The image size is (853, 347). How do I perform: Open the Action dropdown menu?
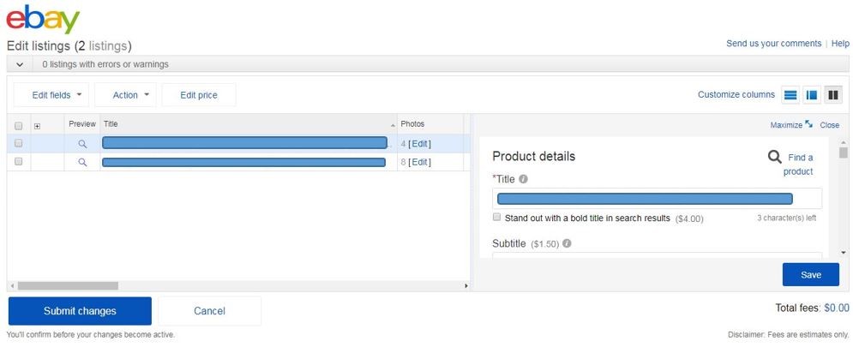130,95
